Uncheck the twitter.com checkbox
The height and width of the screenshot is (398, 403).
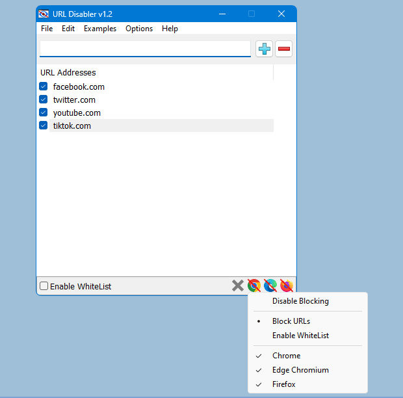(x=44, y=99)
